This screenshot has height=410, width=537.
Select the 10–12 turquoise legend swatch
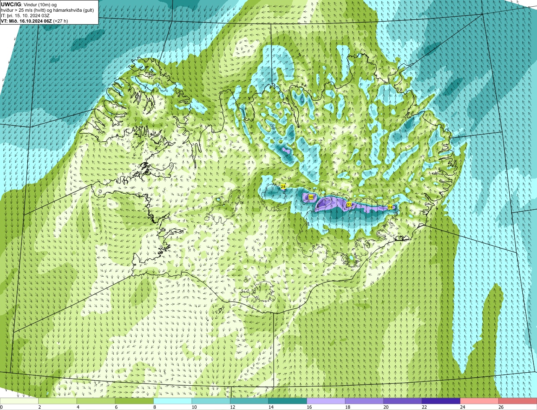coord(211,401)
